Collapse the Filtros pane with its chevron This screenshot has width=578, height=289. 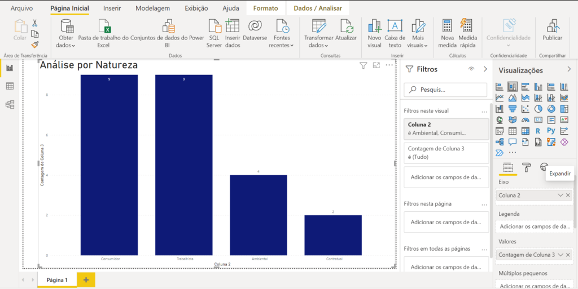coord(485,69)
